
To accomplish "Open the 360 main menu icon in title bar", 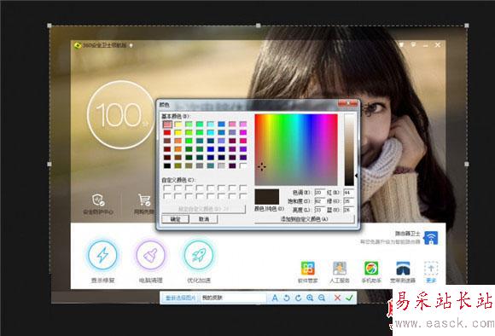I will [x=413, y=45].
